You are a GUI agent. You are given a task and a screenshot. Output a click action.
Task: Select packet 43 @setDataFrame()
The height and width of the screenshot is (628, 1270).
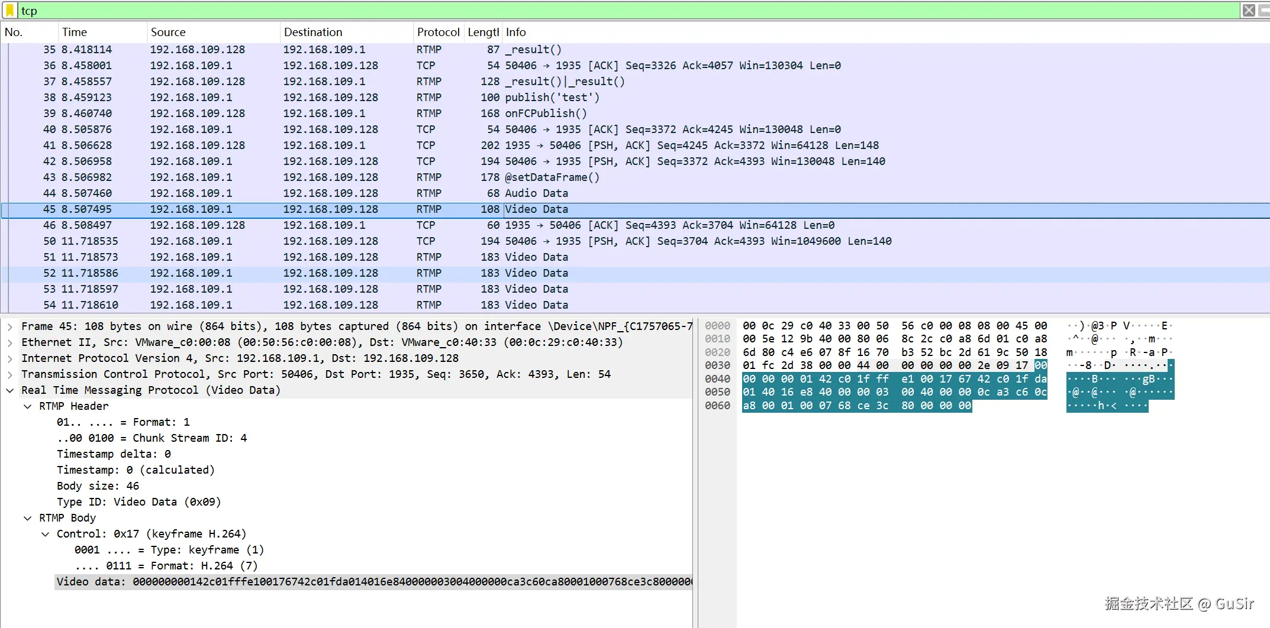[635, 177]
